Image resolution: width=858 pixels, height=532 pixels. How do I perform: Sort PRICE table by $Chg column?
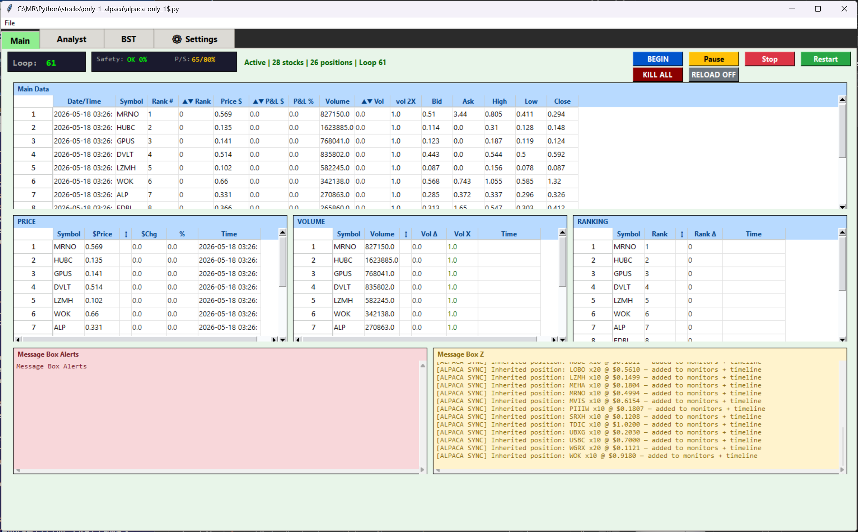point(149,234)
